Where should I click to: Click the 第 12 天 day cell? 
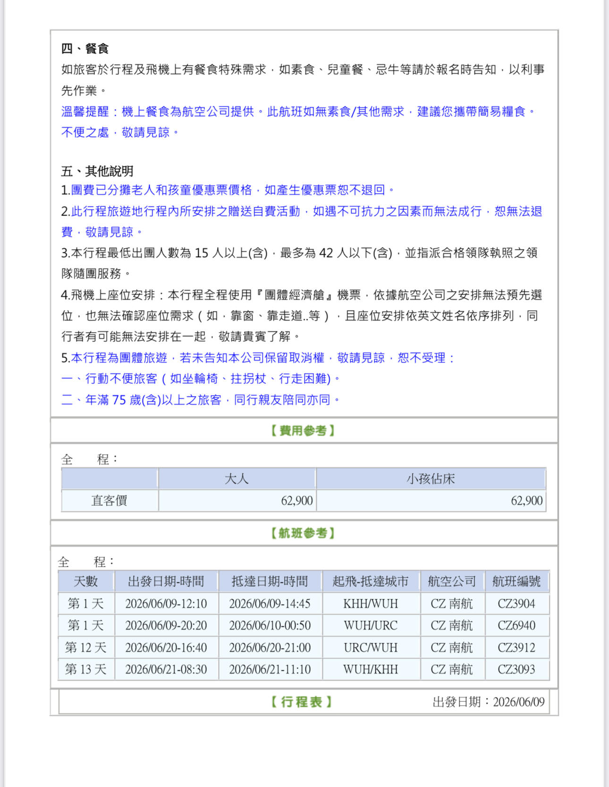[x=85, y=648]
